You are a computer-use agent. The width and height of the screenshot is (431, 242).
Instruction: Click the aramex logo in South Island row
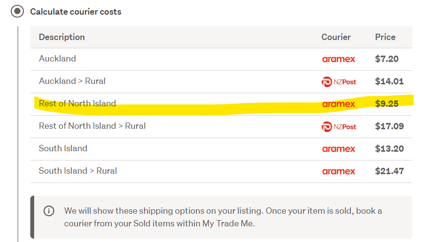[338, 149]
